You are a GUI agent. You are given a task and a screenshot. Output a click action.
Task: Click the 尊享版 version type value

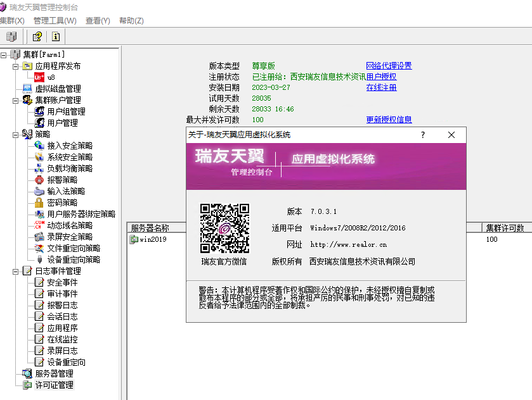point(263,66)
